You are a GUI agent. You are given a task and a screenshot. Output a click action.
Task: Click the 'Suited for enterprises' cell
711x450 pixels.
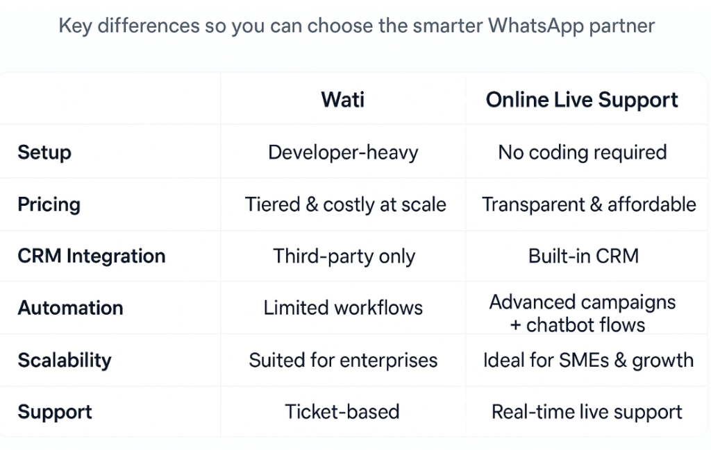(x=343, y=361)
